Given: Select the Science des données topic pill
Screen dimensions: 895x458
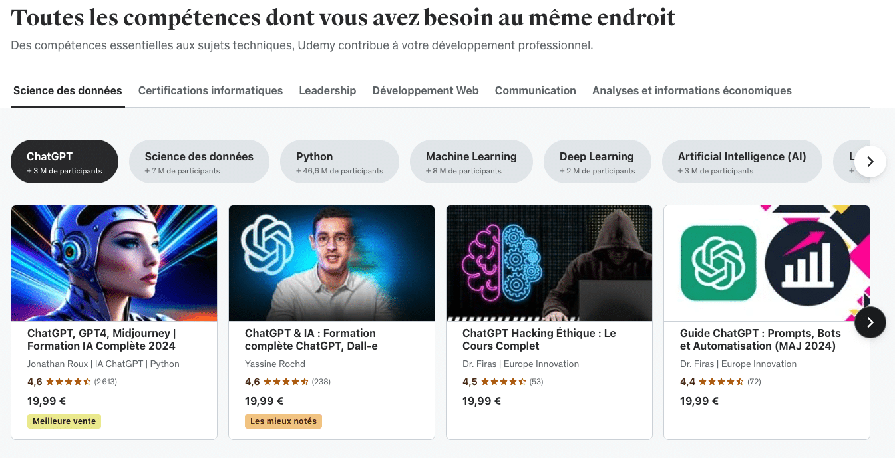Looking at the screenshot, I should tap(199, 161).
